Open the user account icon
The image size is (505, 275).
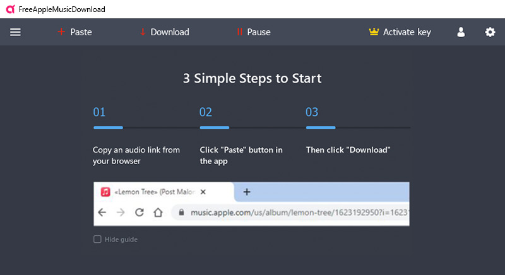tap(461, 32)
